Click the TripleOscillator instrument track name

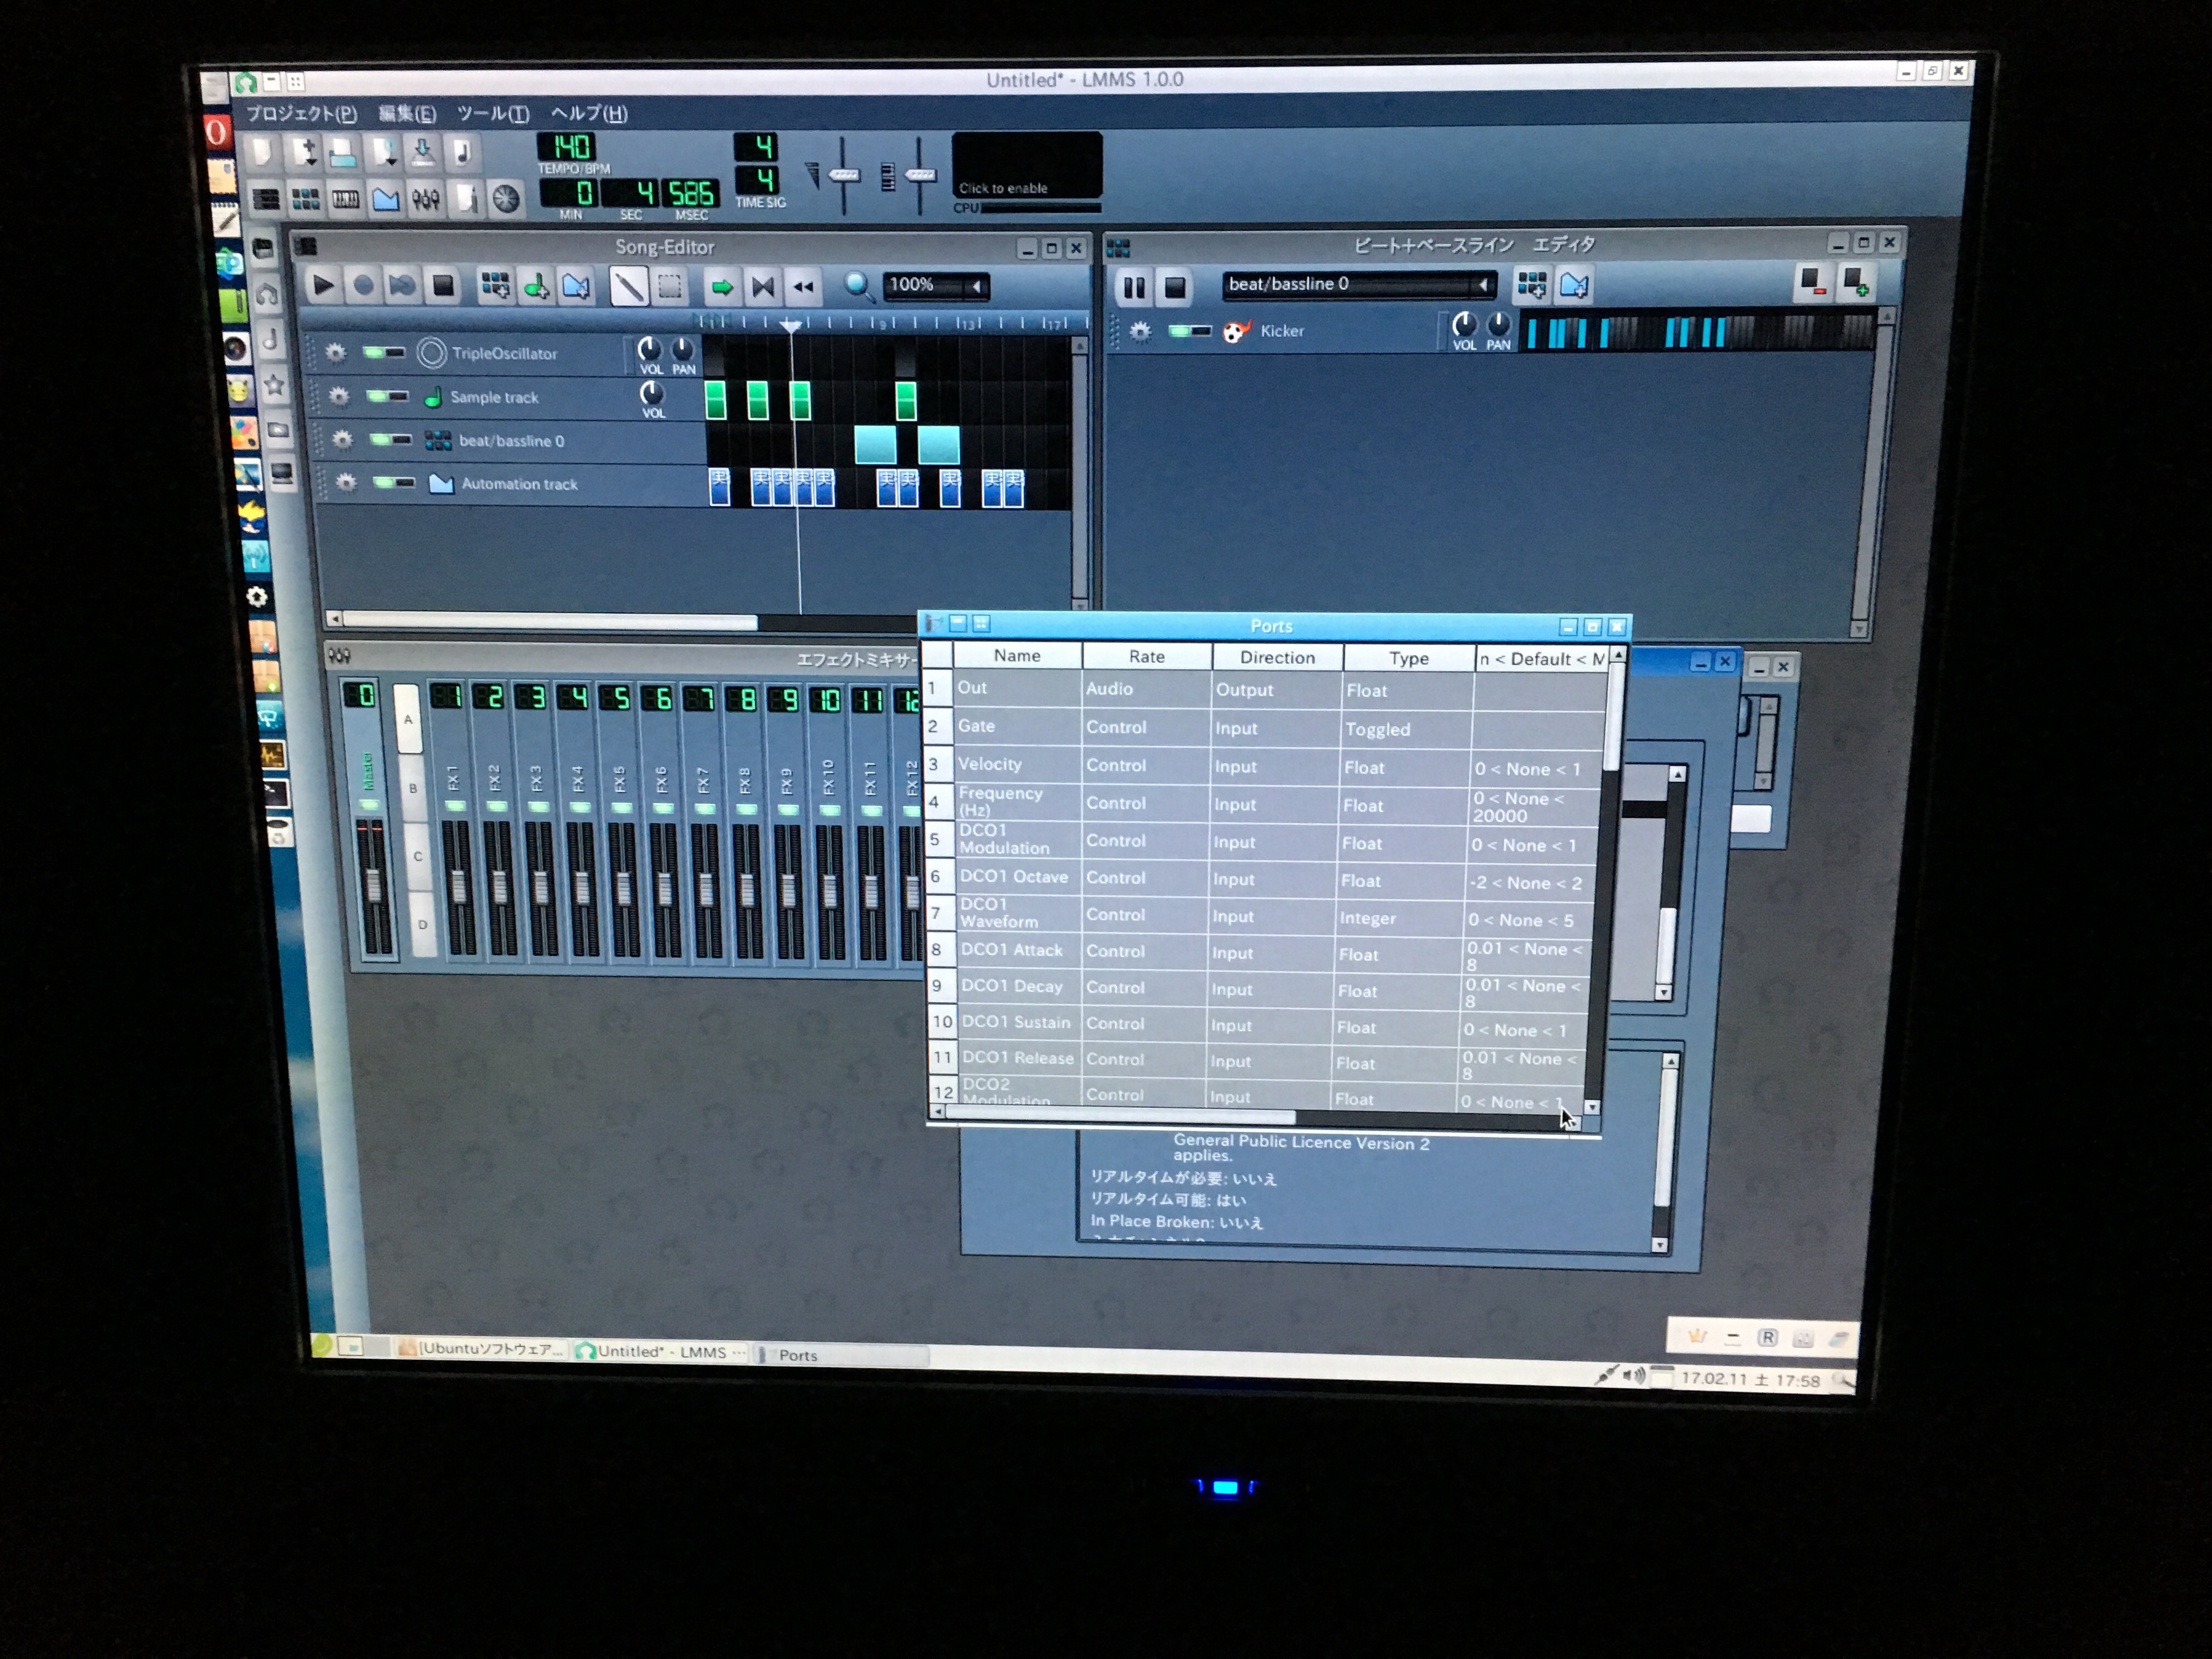click(x=503, y=354)
